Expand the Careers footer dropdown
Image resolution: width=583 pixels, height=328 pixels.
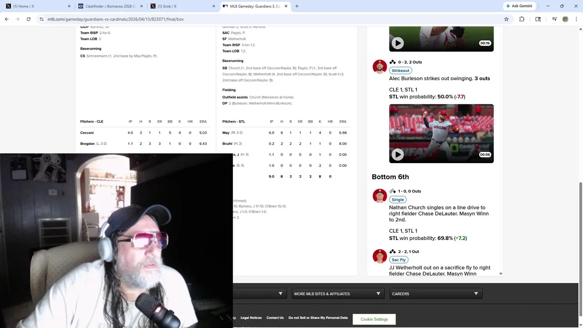435,294
